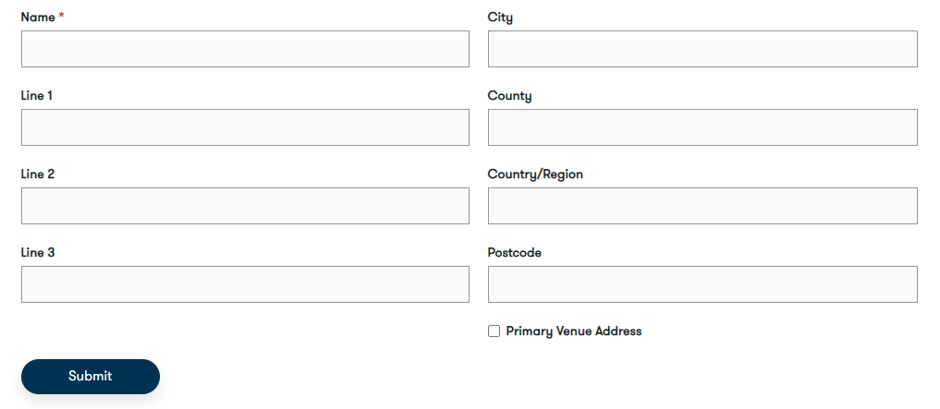Image resolution: width=940 pixels, height=409 pixels.
Task: Click the Name input field
Action: pos(245,49)
